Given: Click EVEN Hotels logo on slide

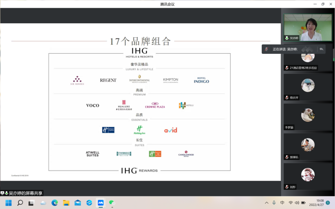Looking at the screenshot, I should pyautogui.click(x=186, y=105).
